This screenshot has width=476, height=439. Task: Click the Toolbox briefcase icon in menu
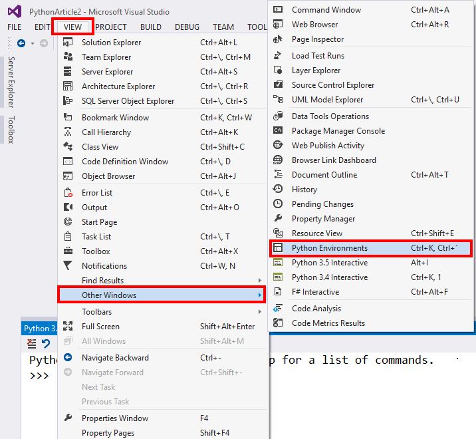68,251
